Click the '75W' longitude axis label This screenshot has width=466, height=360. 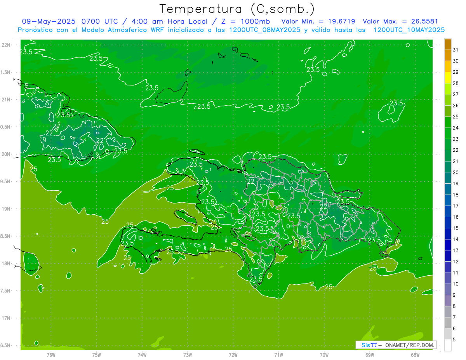[x=97, y=355]
